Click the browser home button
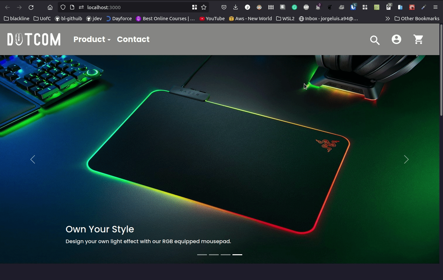 [50, 7]
